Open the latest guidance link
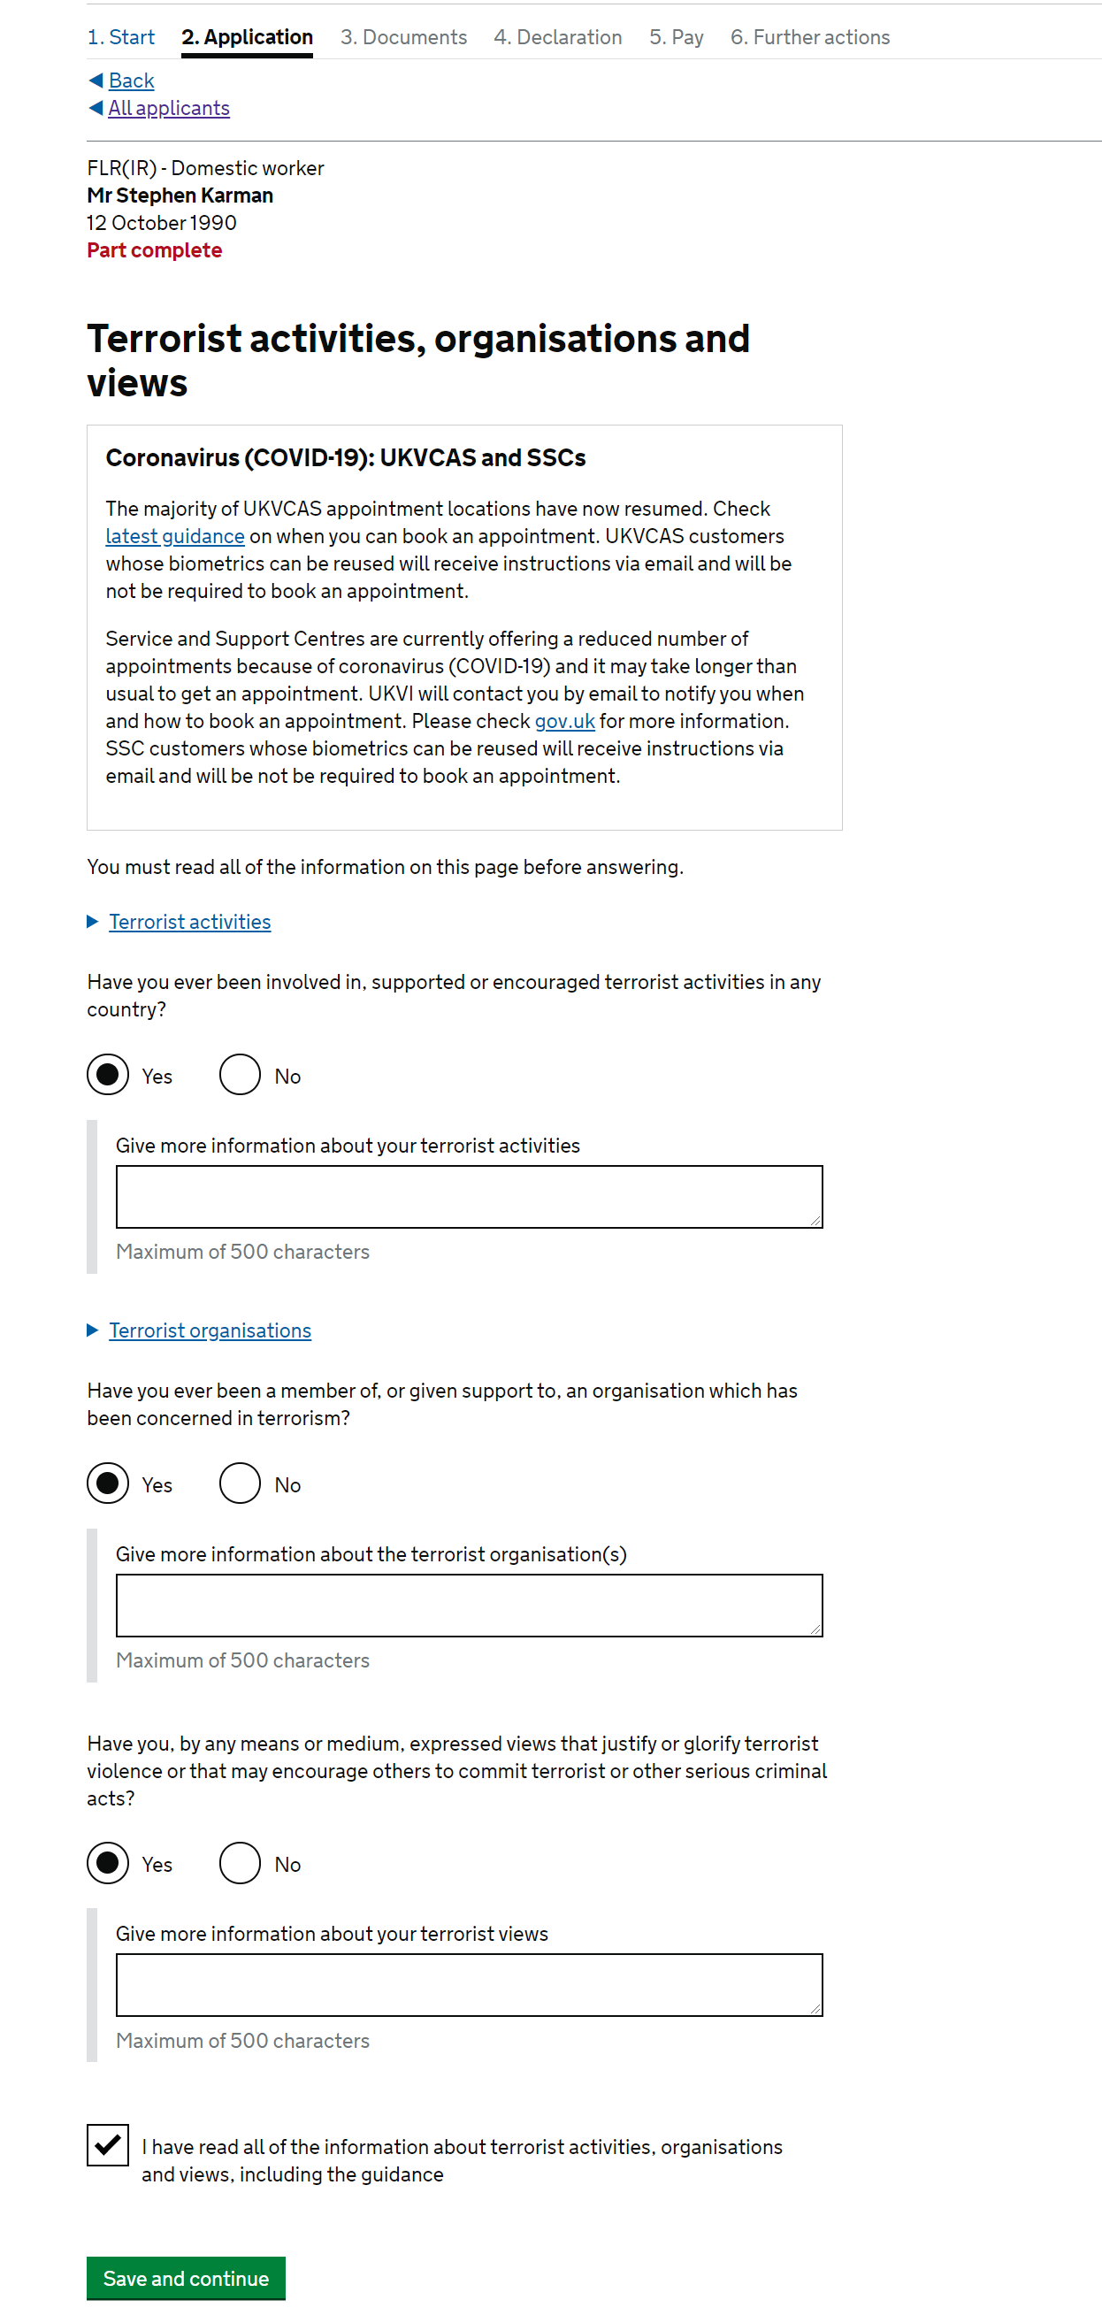Image resolution: width=1102 pixels, height=2323 pixels. [175, 537]
